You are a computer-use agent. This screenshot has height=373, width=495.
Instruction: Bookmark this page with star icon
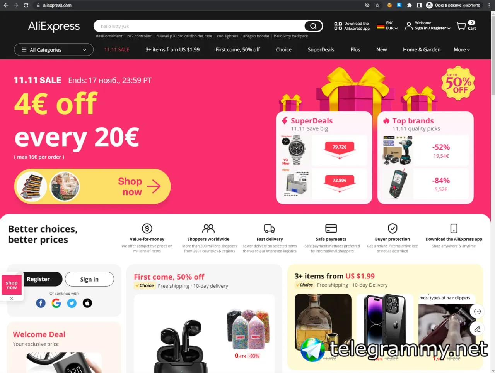[x=377, y=5]
